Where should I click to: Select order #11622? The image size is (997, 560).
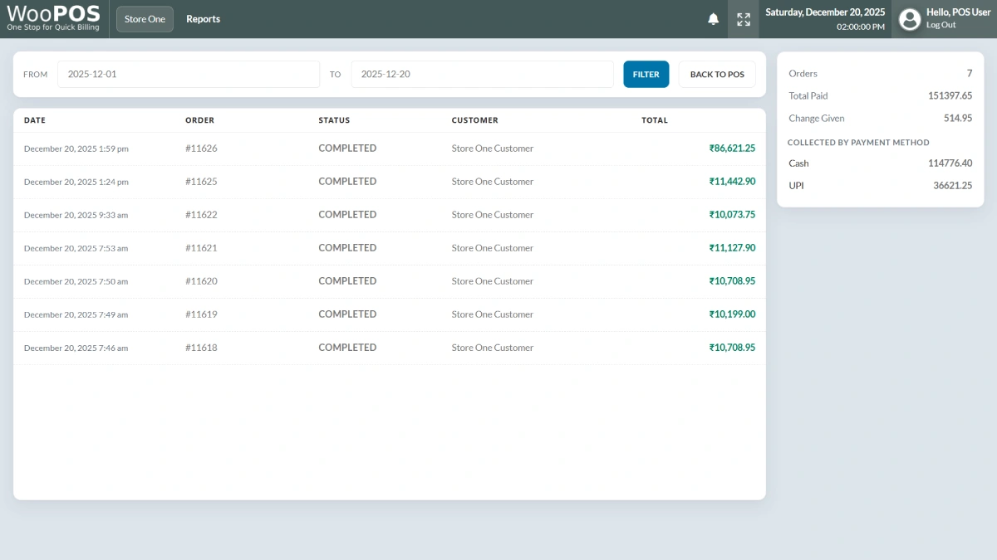pos(201,215)
